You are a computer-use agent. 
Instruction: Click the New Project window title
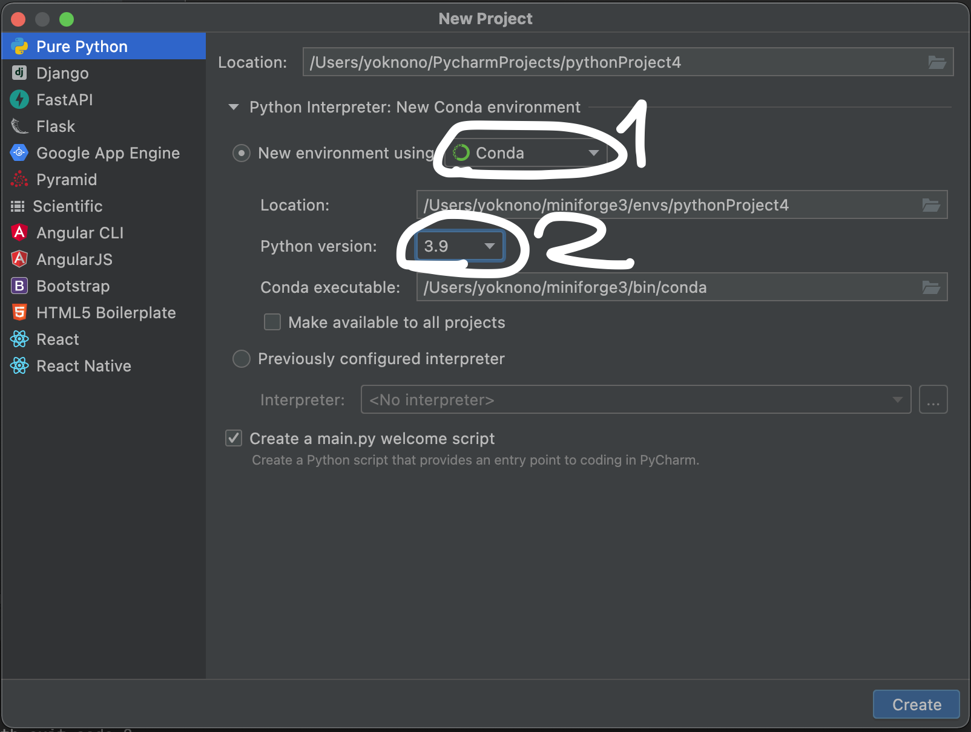[x=485, y=19]
